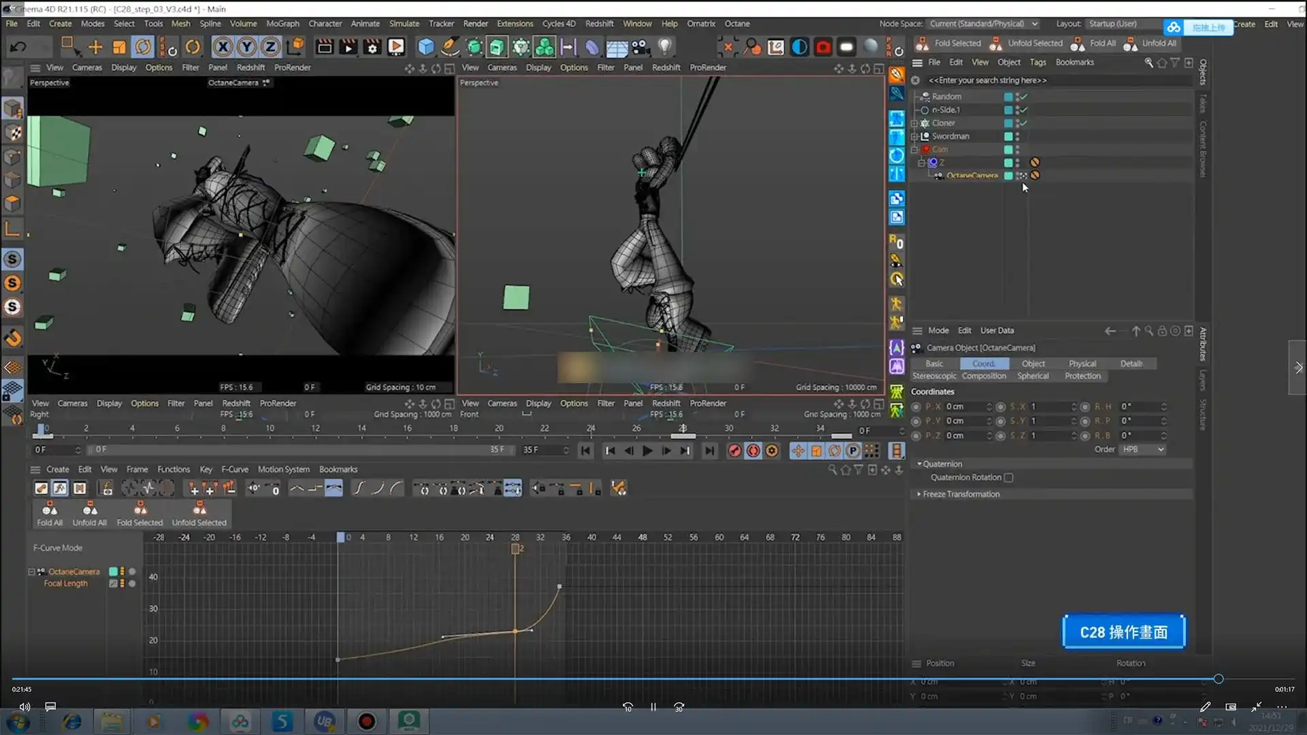
Task: Toggle the green enable checkmark on Cloner
Action: coord(1023,123)
